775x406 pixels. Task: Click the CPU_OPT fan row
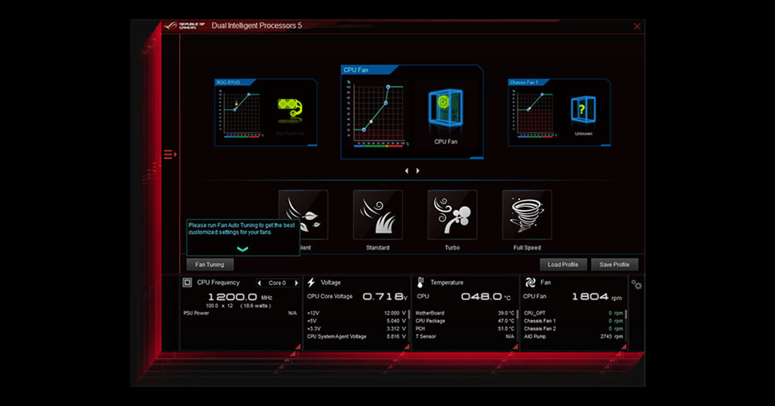pyautogui.click(x=573, y=313)
